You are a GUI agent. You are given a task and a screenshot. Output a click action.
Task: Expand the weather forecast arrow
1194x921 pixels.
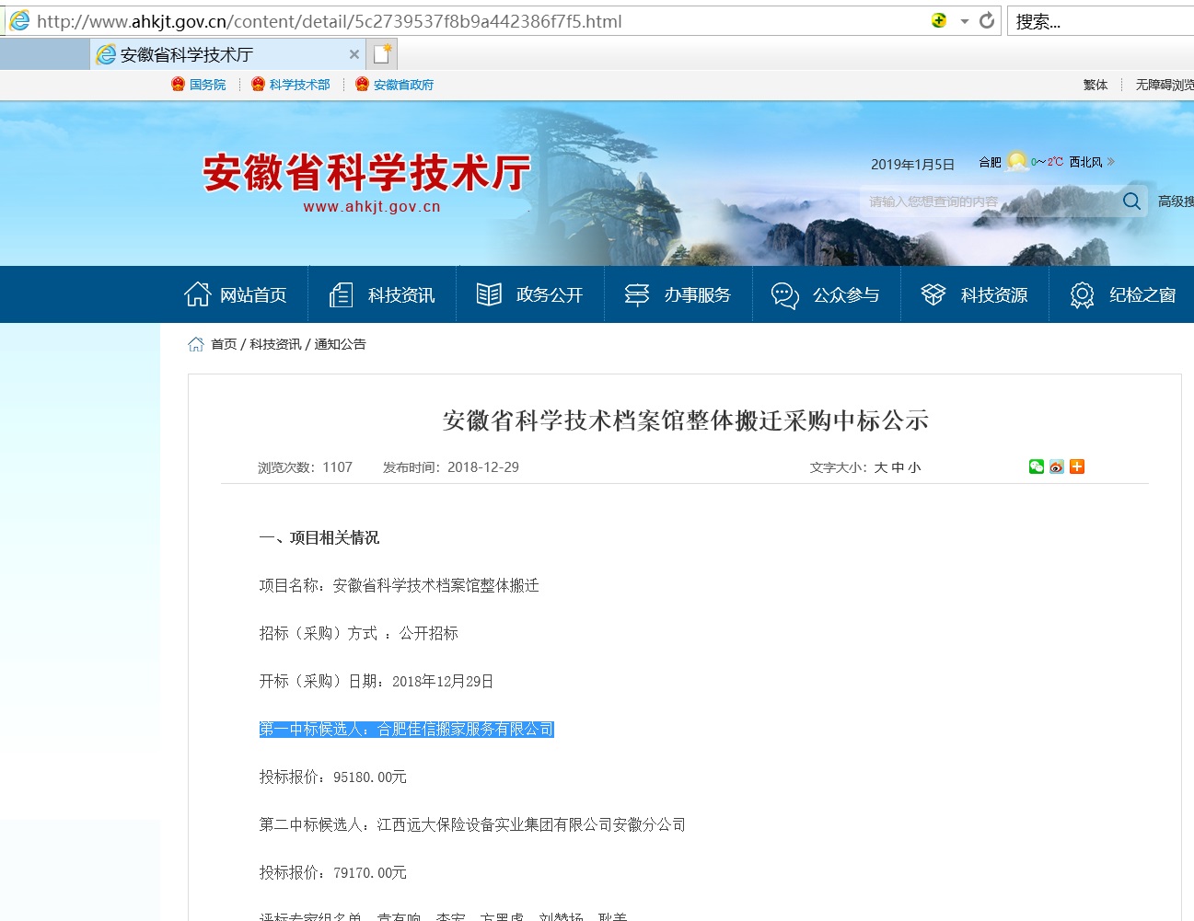click(x=1111, y=162)
